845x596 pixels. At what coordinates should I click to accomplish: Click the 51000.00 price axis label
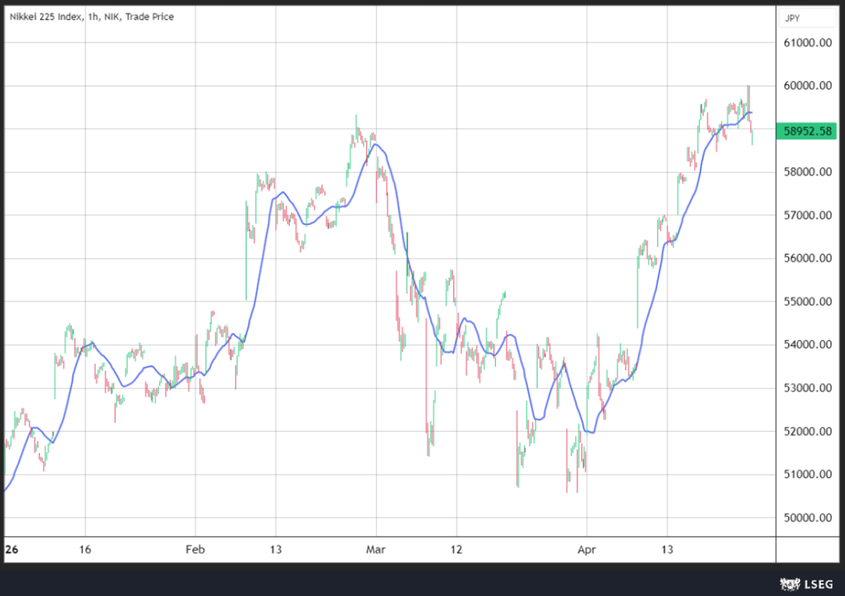point(808,474)
